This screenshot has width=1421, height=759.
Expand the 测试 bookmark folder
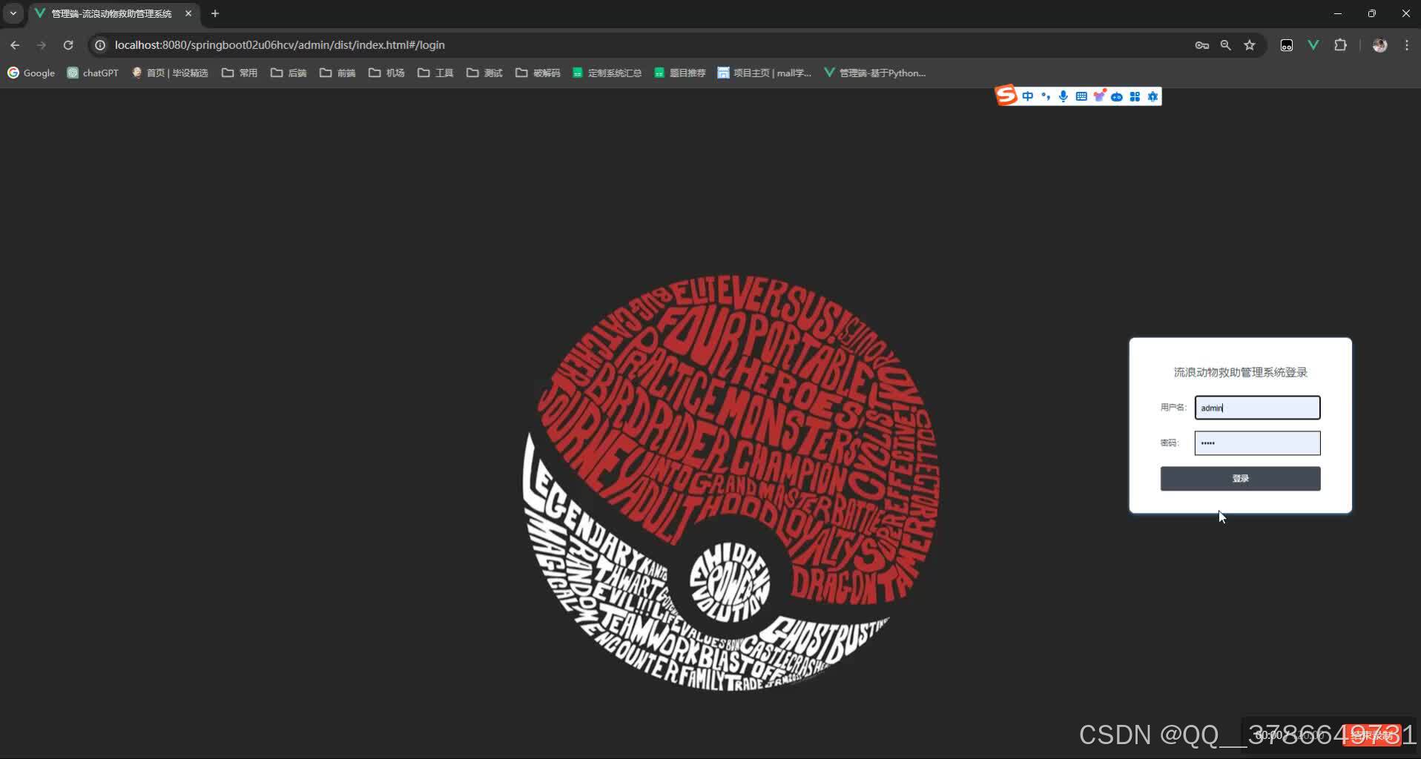point(484,73)
